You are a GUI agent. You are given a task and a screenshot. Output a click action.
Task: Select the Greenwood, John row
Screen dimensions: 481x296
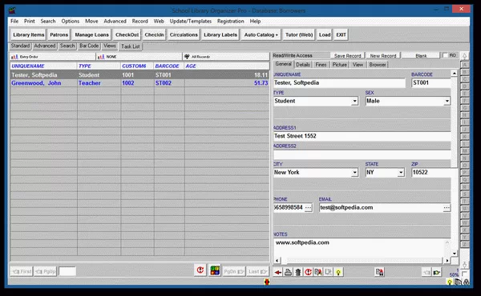tap(139, 83)
